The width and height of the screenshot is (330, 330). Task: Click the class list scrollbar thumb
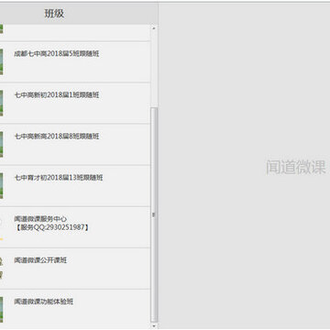pyautogui.click(x=154, y=214)
